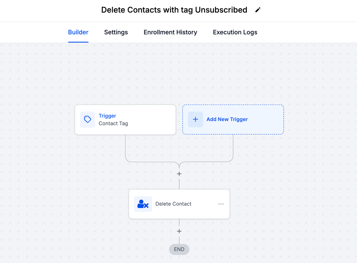This screenshot has width=357, height=263.
Task: Click the workflow title text
Action: coord(174,10)
